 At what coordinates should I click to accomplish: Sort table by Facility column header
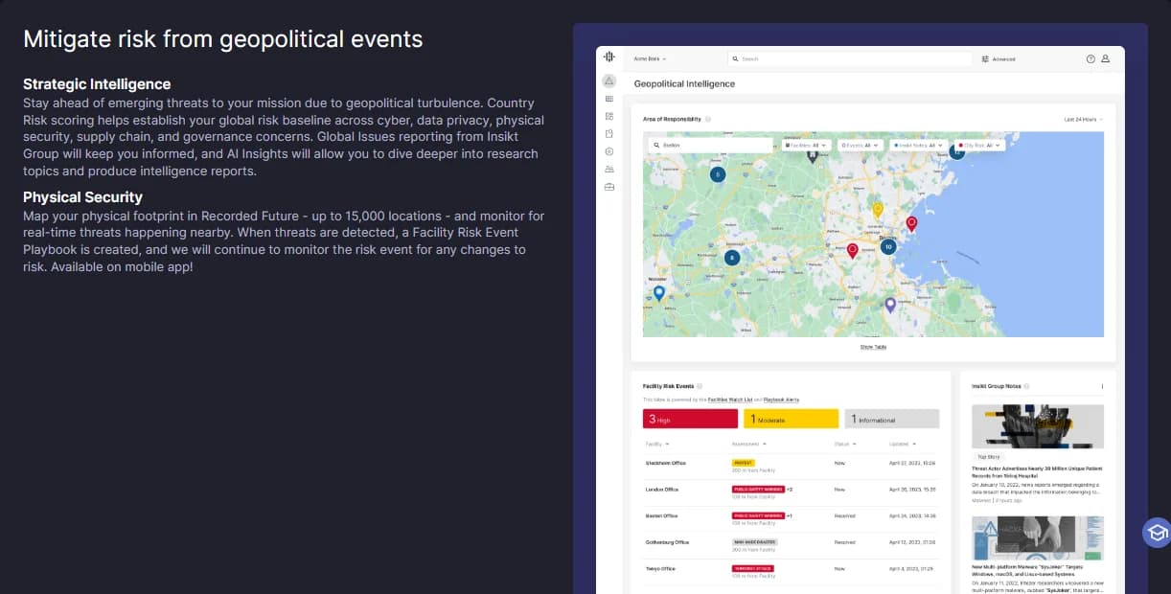click(x=657, y=445)
